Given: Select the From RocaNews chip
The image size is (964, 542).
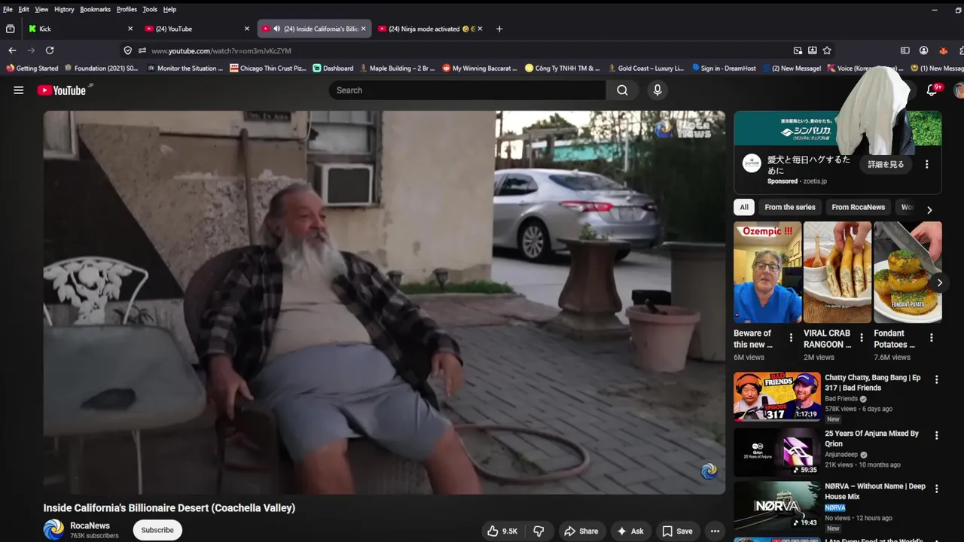Looking at the screenshot, I should click(859, 207).
